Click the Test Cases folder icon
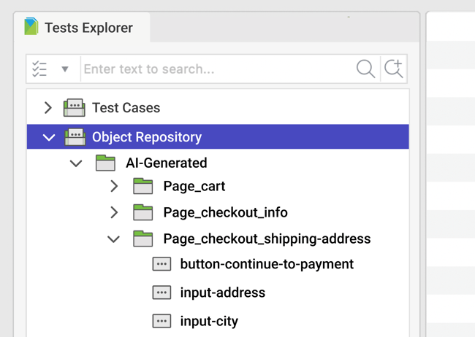 pyautogui.click(x=75, y=107)
